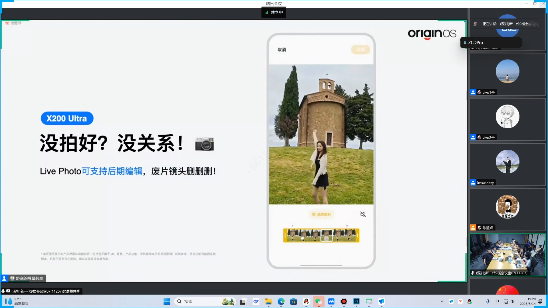Click the mic icon on the conference room video label
The image size is (548, 308).
[x=473, y=273]
